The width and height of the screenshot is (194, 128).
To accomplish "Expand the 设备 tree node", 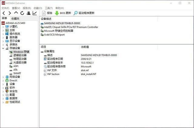I will click(x=3, y=84).
